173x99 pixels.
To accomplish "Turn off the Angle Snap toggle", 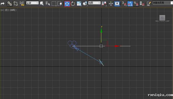I will pos(130,4).
